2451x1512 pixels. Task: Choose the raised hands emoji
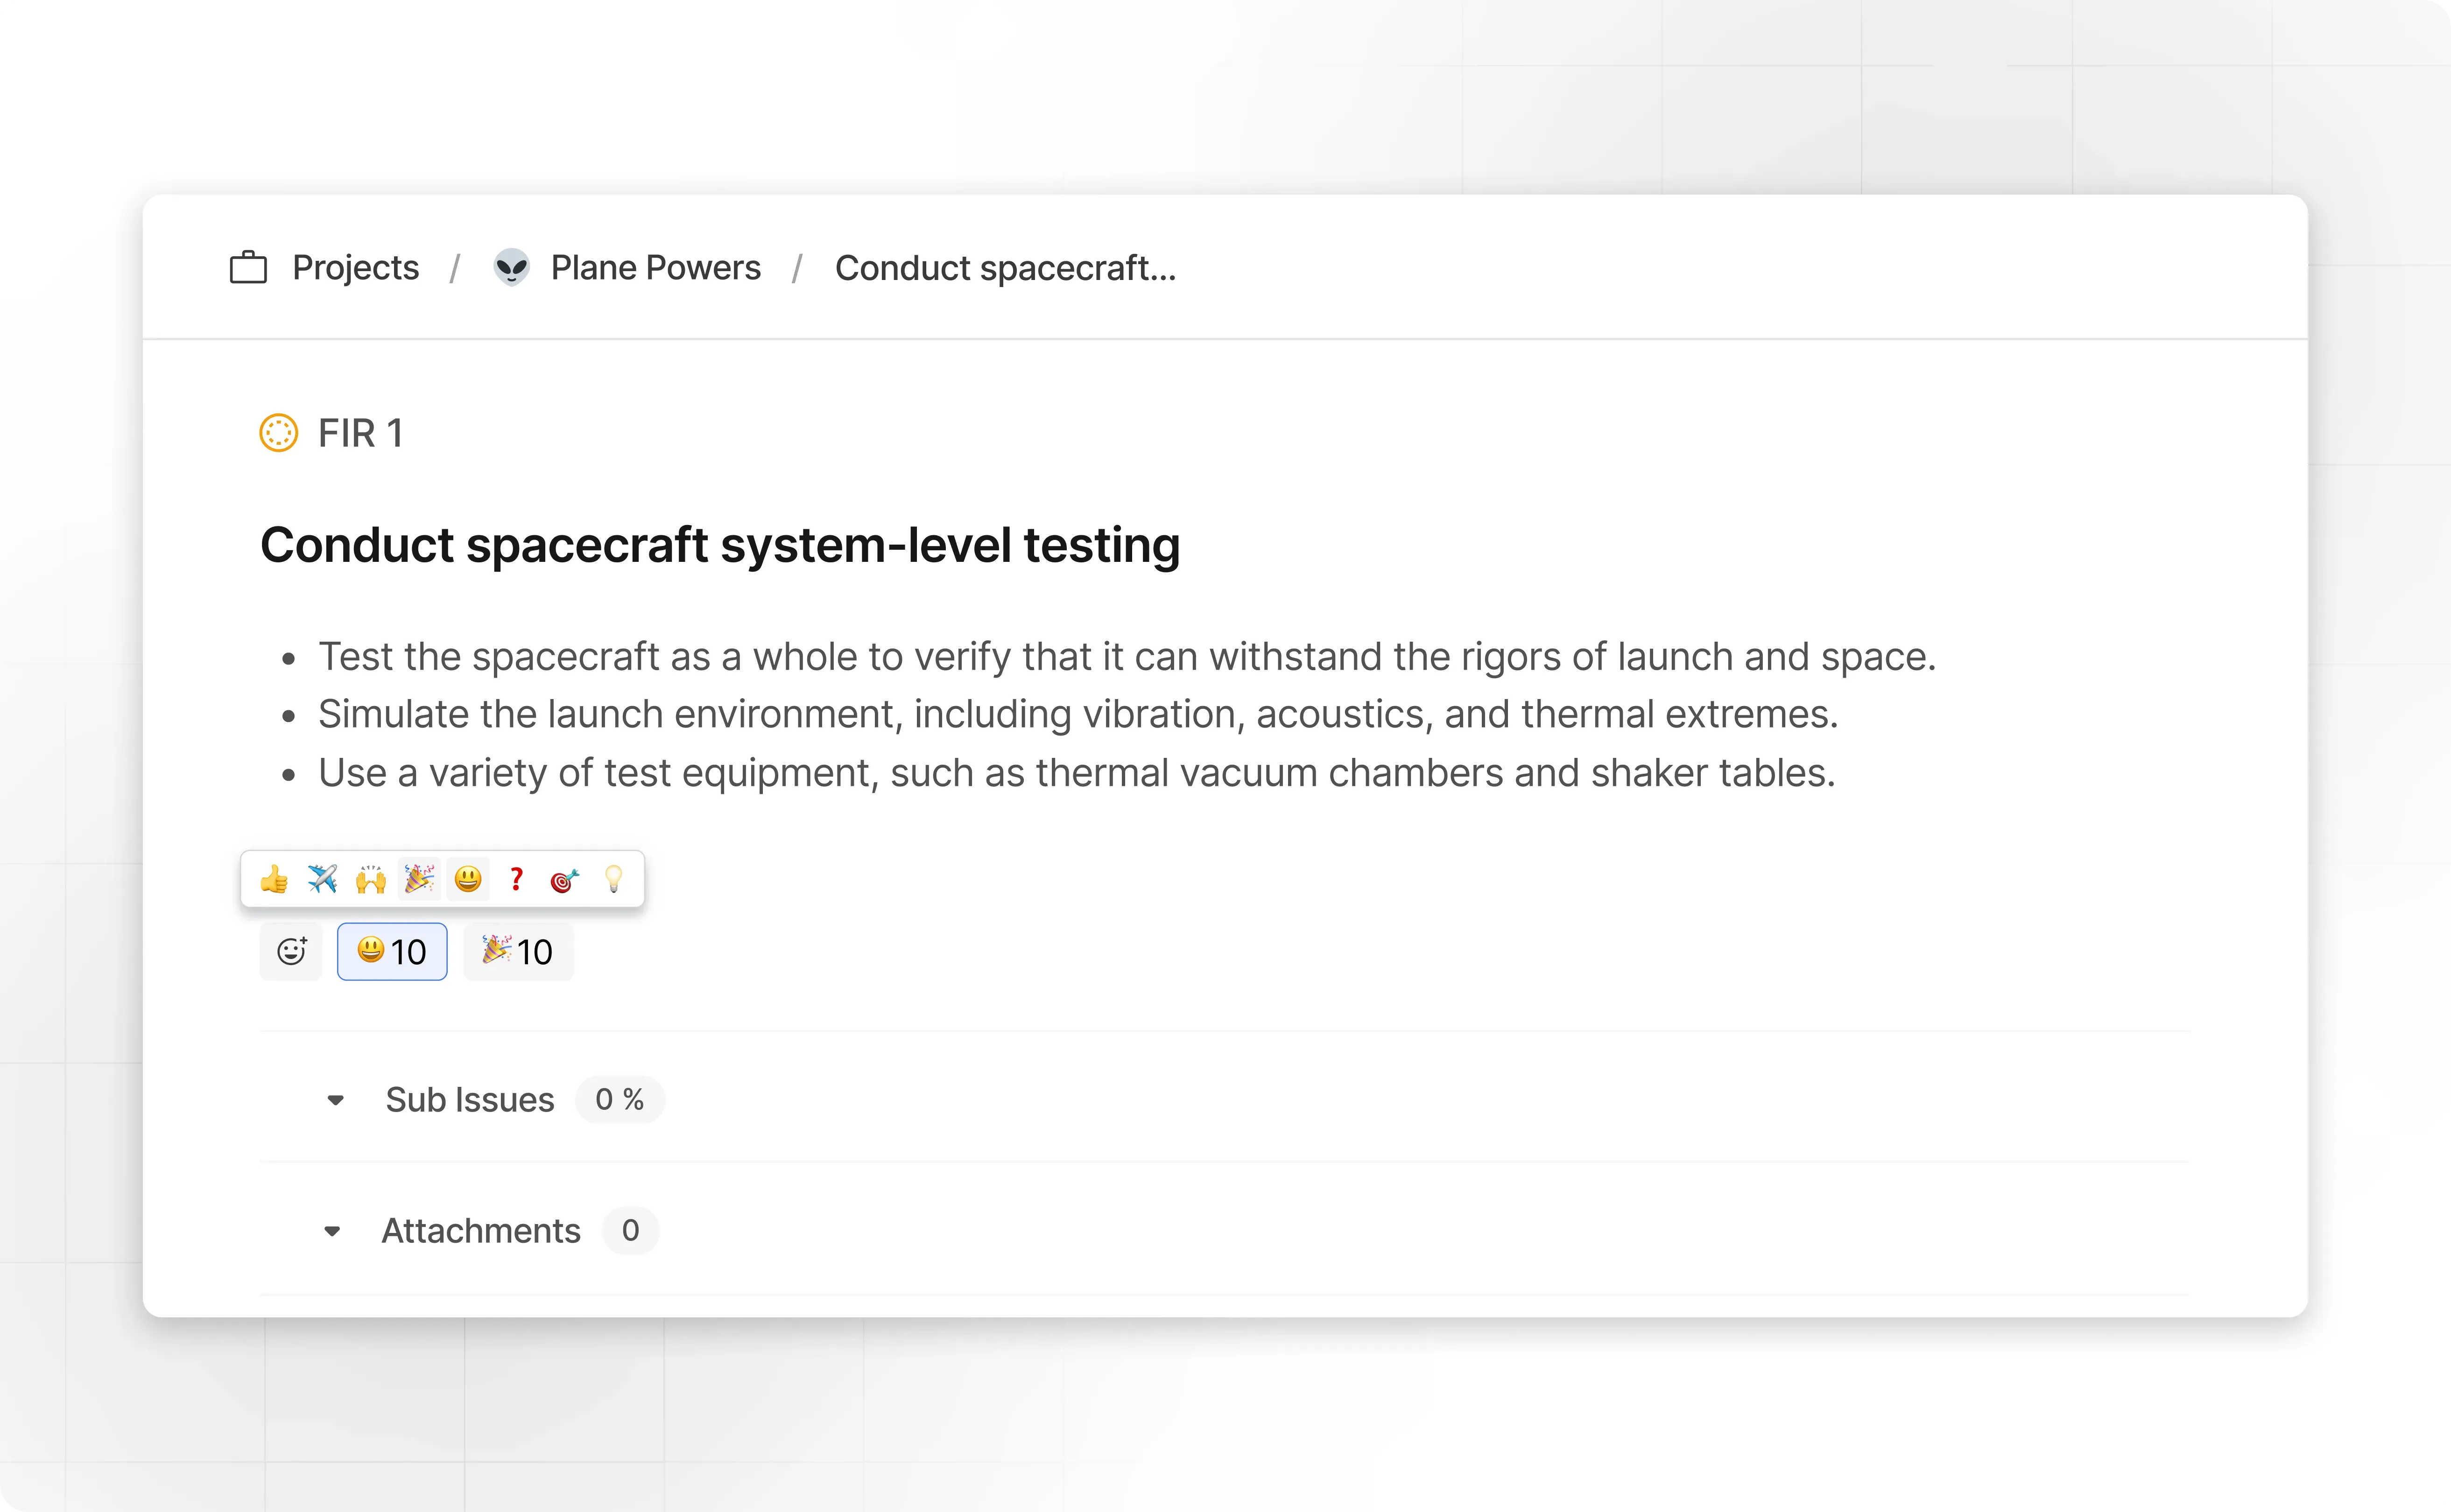[x=370, y=880]
